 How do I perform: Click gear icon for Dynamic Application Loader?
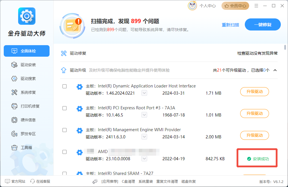[79, 87]
